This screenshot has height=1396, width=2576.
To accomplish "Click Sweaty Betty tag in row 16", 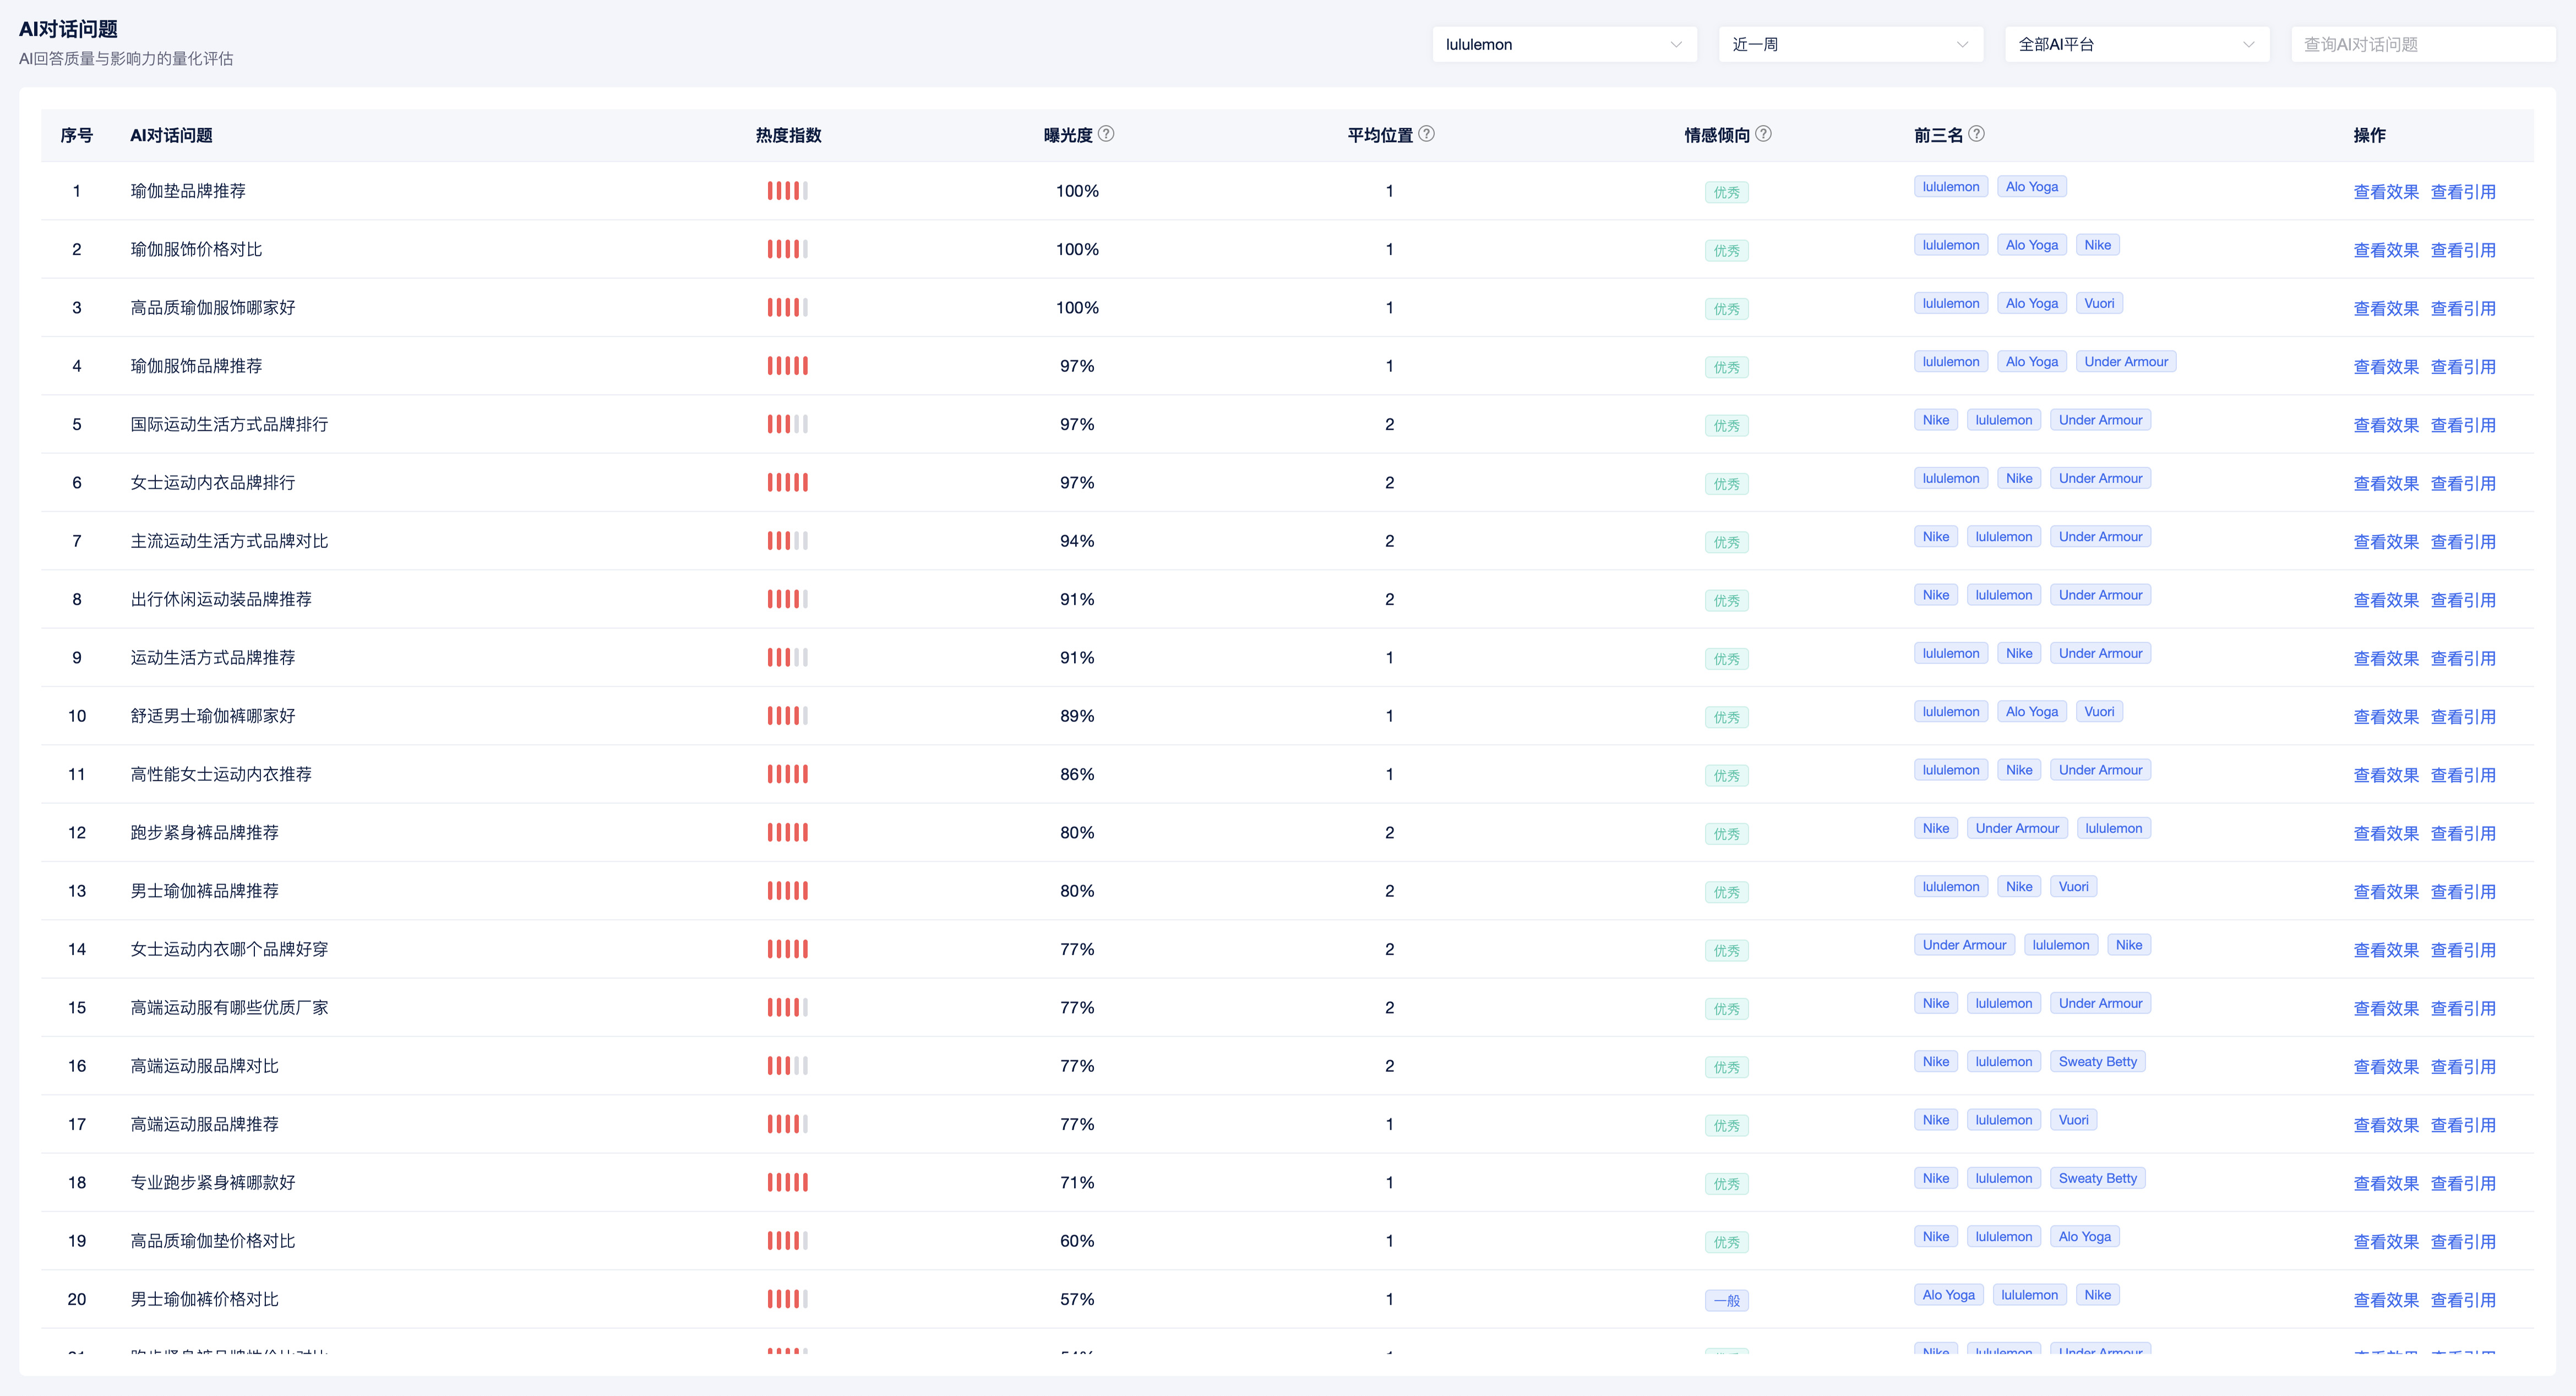I will pos(2097,1062).
